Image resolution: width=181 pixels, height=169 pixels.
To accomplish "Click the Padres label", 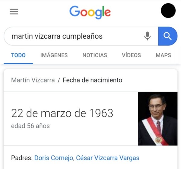I will coord(22,158).
